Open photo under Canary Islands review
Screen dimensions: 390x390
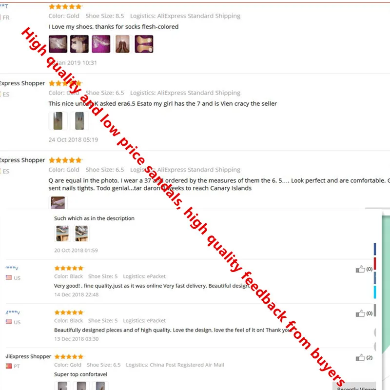coord(58,202)
